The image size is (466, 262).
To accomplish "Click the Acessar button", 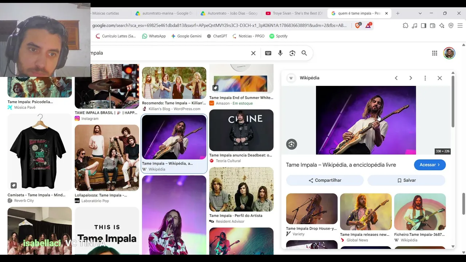I will (x=430, y=165).
